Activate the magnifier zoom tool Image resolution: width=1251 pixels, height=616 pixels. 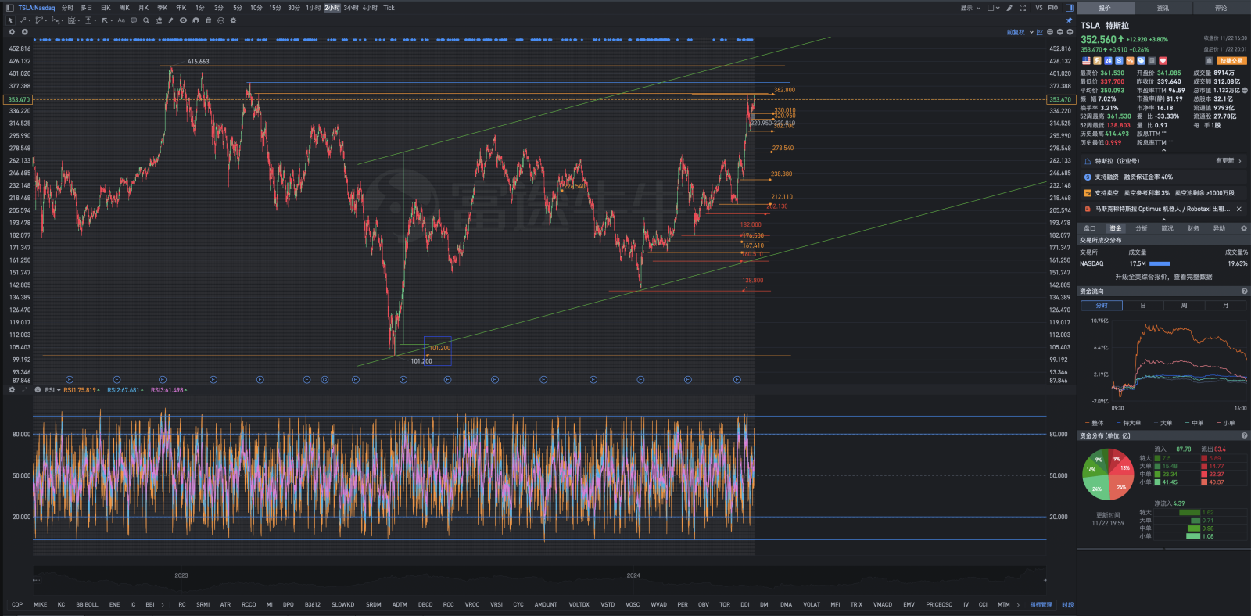tap(146, 20)
